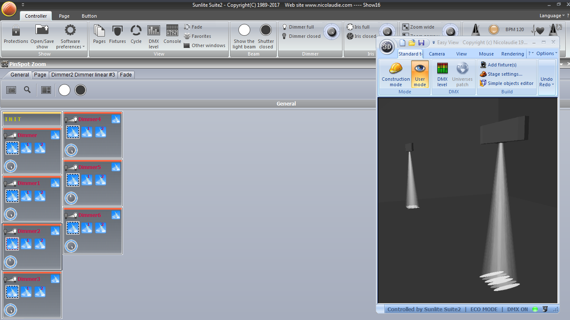Viewport: 570px width, 320px height.
Task: Click the BPM 120 value
Action: [515, 30]
